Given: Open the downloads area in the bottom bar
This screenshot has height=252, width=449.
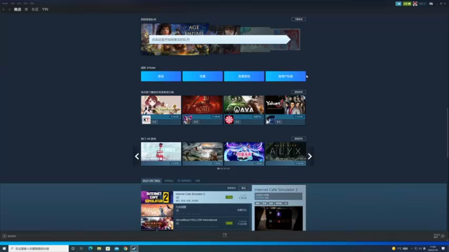Looking at the screenshot, I should click(224, 235).
